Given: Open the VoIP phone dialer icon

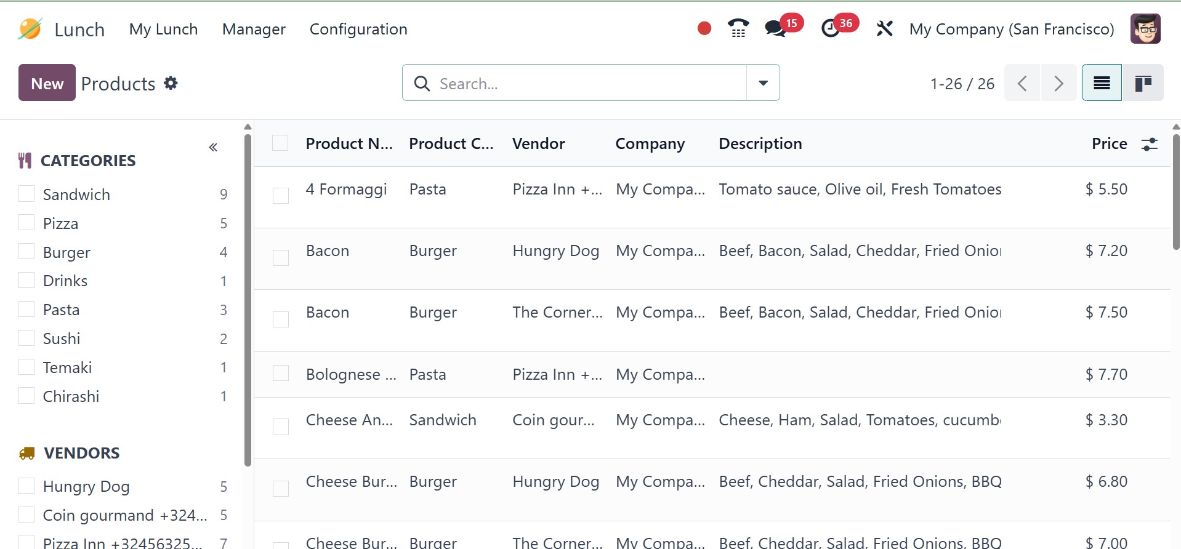Looking at the screenshot, I should [x=738, y=29].
